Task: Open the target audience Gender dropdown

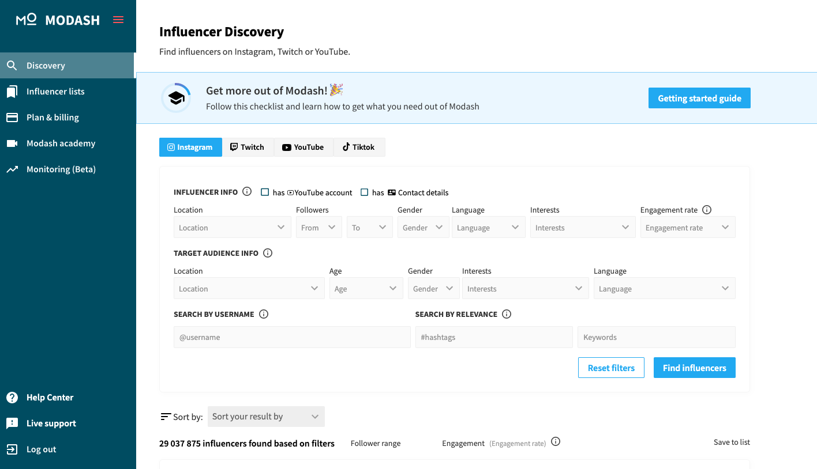Action: pos(434,289)
